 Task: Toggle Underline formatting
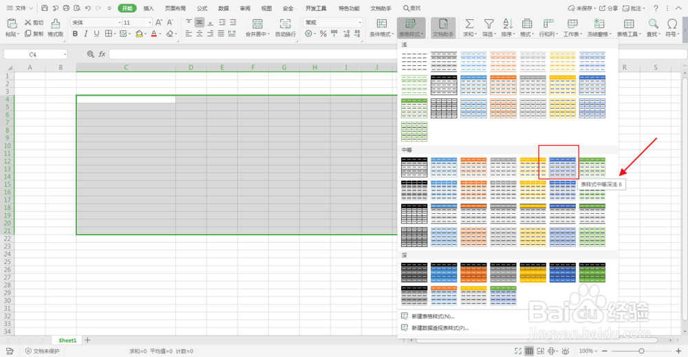(x=96, y=34)
